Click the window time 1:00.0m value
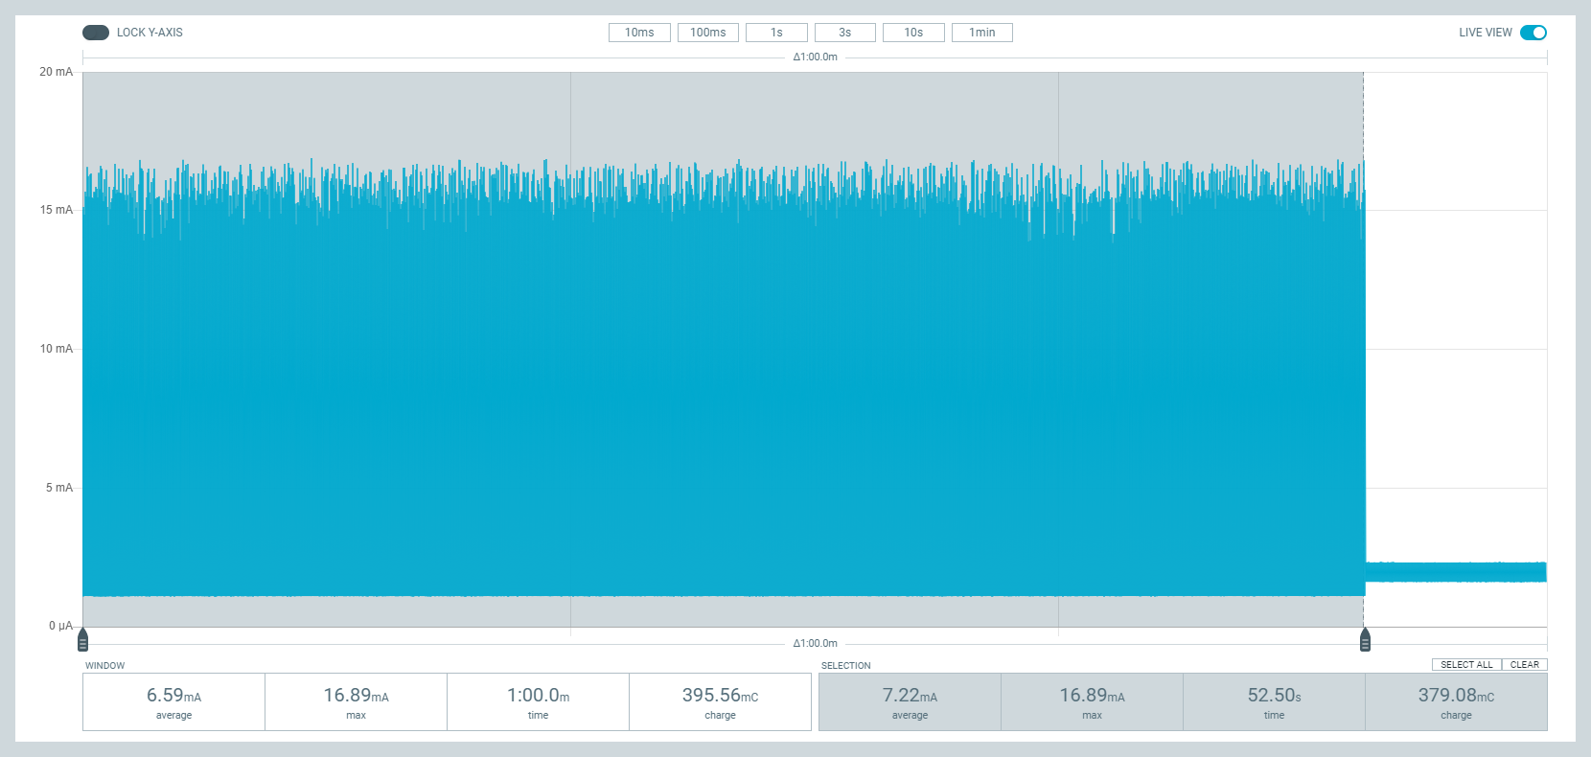This screenshot has width=1591, height=757. click(538, 696)
